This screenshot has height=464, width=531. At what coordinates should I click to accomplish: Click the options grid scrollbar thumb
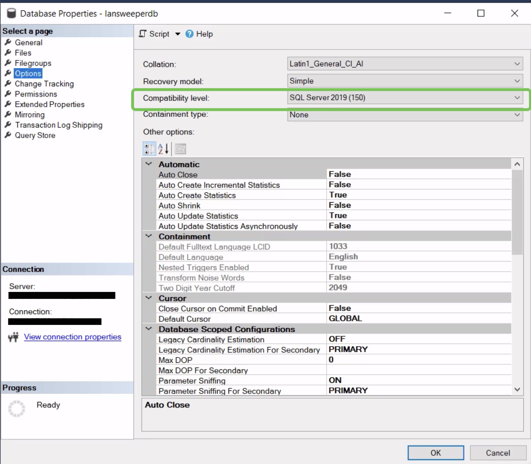click(517, 212)
